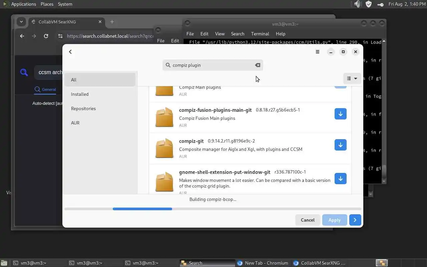427x267 pixels.
Task: Click the compiz-fusion-plugins-main-git package icon
Action: click(x=164, y=117)
